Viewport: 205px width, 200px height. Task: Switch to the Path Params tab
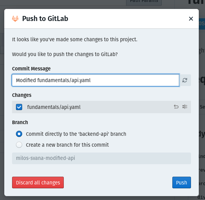coord(144,2)
